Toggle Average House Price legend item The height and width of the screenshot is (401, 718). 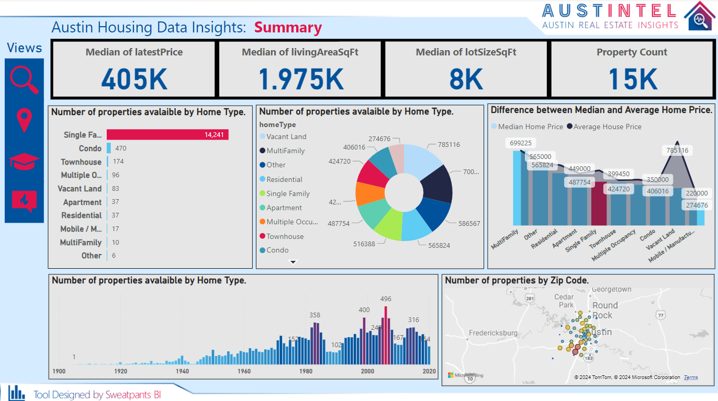tap(607, 127)
